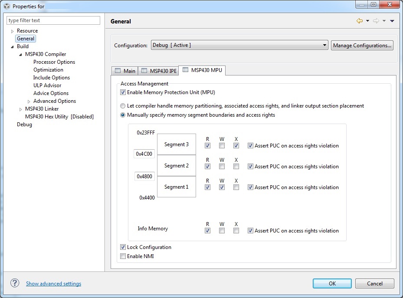This screenshot has height=298, width=403.
Task: Toggle Info Memory Assert PUC checkbox
Action: [250, 231]
